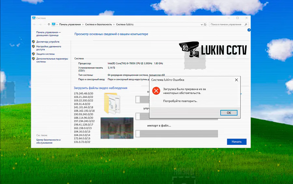The height and width of the screenshot is (184, 293).
Task: Click shield icon beside Настройка удаленного доступа
Action: coord(34,46)
